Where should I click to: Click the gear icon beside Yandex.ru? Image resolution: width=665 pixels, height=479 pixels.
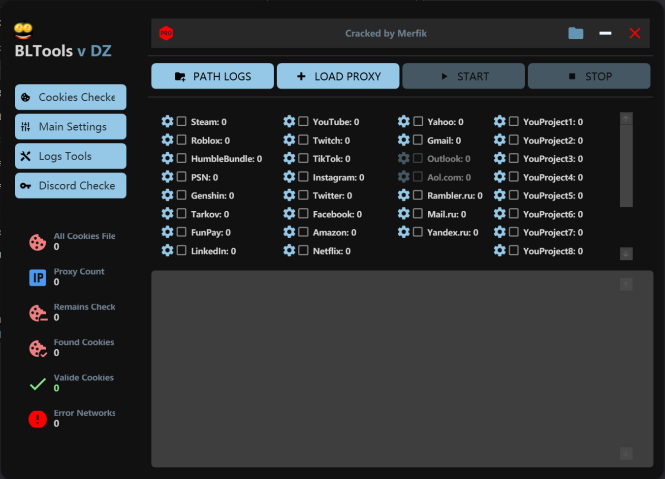(x=404, y=232)
